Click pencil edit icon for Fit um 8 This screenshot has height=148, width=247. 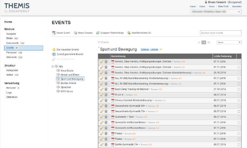pos(102,95)
